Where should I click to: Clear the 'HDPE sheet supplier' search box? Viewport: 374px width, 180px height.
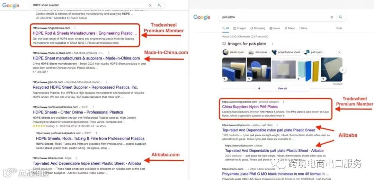pyautogui.click(x=150, y=5)
